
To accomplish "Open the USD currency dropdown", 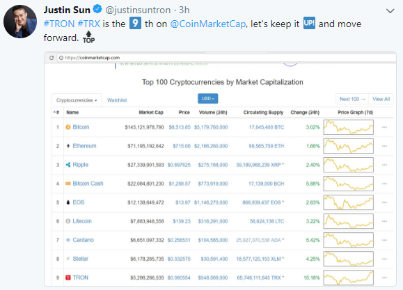I will [207, 99].
